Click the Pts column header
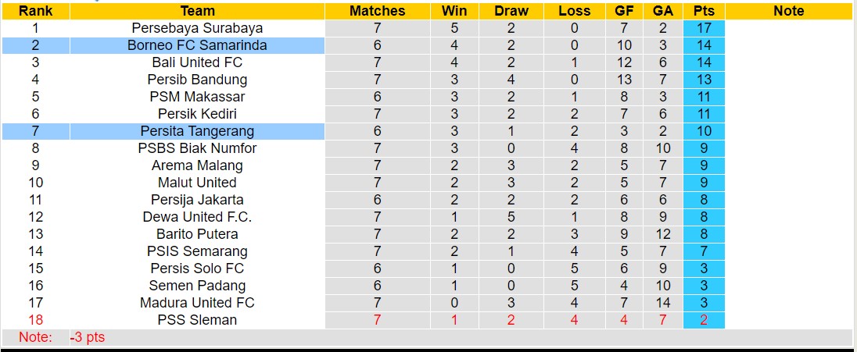857x352 pixels. [704, 11]
